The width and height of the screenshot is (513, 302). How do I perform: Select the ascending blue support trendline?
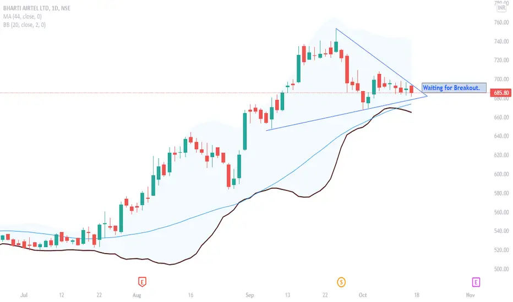pyautogui.click(x=347, y=113)
